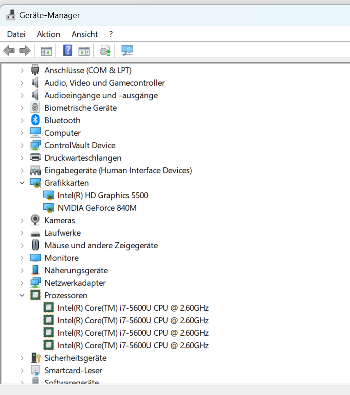Click the display adapter icon beside Grafikkarten
This screenshot has width=350, height=395.
[x=35, y=182]
